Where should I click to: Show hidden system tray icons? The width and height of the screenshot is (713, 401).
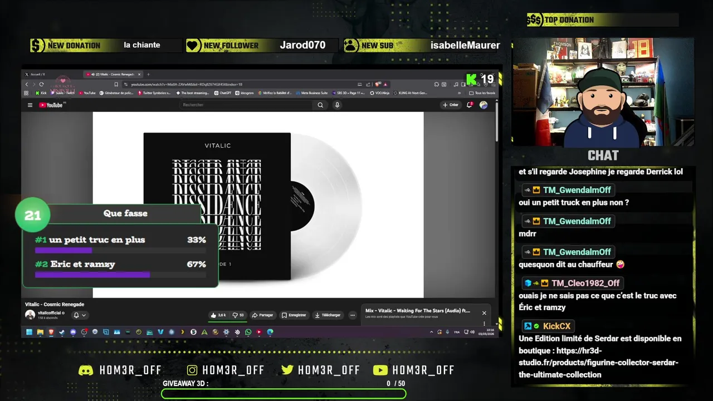click(x=432, y=332)
